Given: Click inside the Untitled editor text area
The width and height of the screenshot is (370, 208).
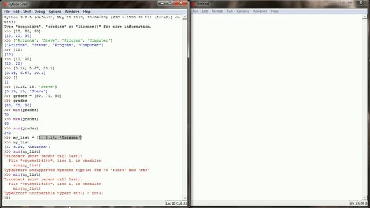Looking at the screenshot, I should [277, 107].
